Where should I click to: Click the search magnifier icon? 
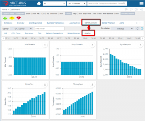tap(124, 4)
